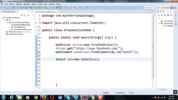Screen dimensions: 178x100
Task: Expand the folded import section on line 3
Action: tap(41, 23)
